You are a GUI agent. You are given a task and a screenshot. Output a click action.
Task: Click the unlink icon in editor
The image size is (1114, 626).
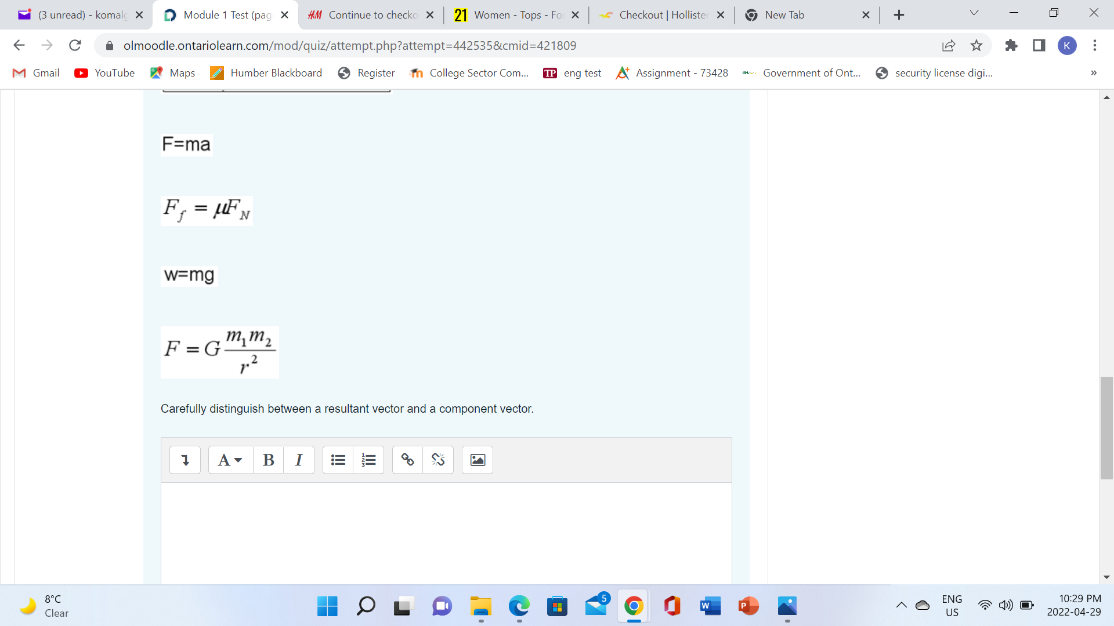coord(438,460)
